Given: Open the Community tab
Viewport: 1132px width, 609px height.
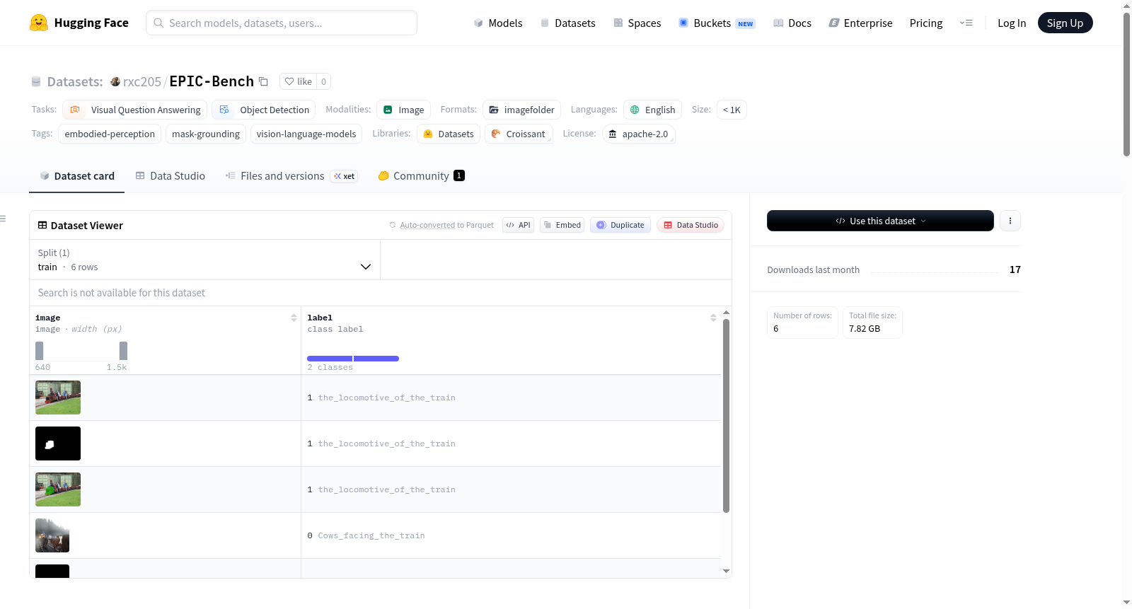Looking at the screenshot, I should pyautogui.click(x=422, y=176).
